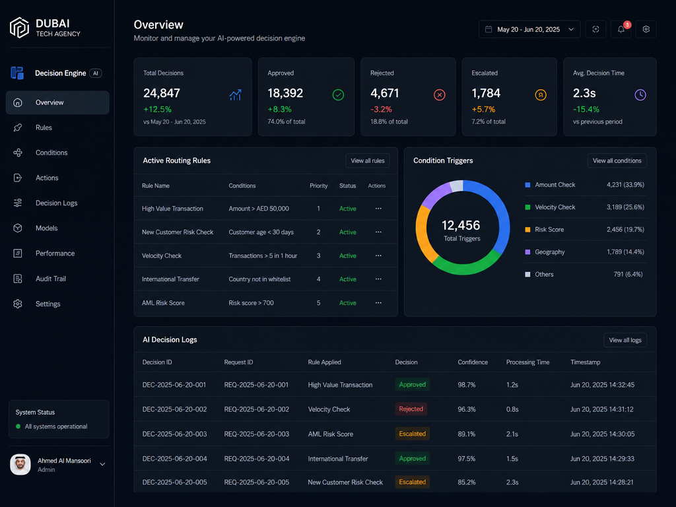Click the Escalated orange icon
This screenshot has width=676, height=507.
click(x=541, y=95)
